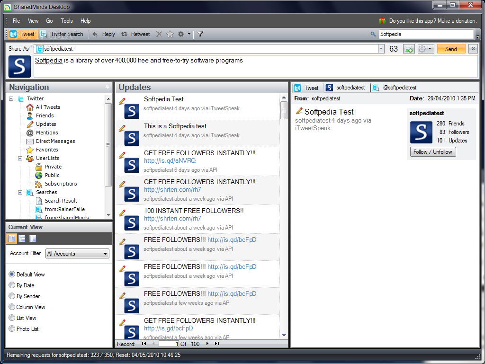Open the Tools menu
The width and height of the screenshot is (485, 364).
[x=66, y=21]
